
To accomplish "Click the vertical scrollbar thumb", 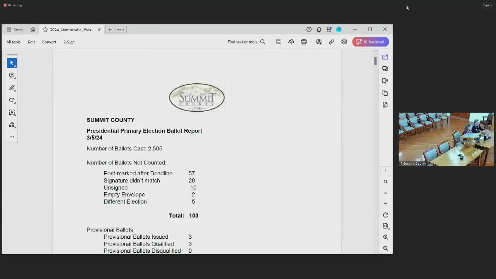I will click(375, 61).
